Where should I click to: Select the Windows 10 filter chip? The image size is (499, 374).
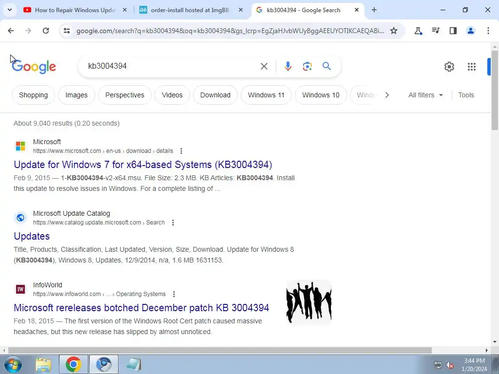click(x=321, y=95)
